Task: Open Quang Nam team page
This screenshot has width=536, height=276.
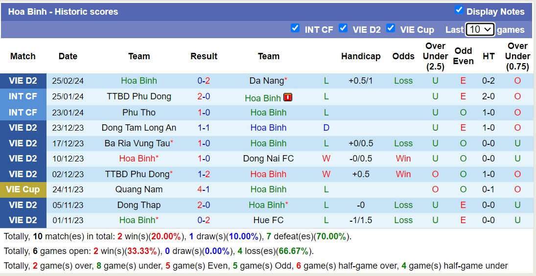Action: [x=139, y=189]
